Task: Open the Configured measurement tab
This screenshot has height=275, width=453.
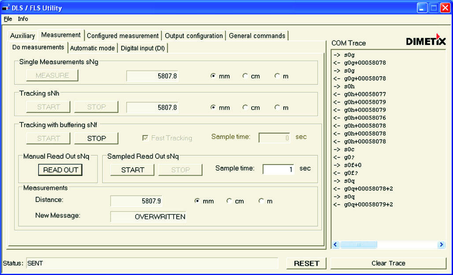Action: [x=123, y=36]
